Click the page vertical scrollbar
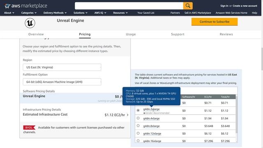Image resolution: width=263 pixels, height=148 pixels. click(262, 59)
